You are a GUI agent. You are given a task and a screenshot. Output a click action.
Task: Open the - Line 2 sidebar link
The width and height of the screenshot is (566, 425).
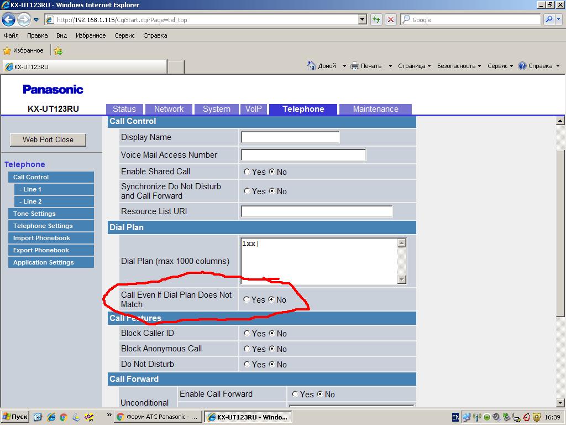click(x=54, y=201)
